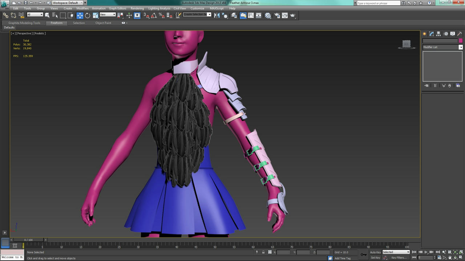The height and width of the screenshot is (261, 465).
Task: Toggle the Angle Snap button
Action: 154,15
